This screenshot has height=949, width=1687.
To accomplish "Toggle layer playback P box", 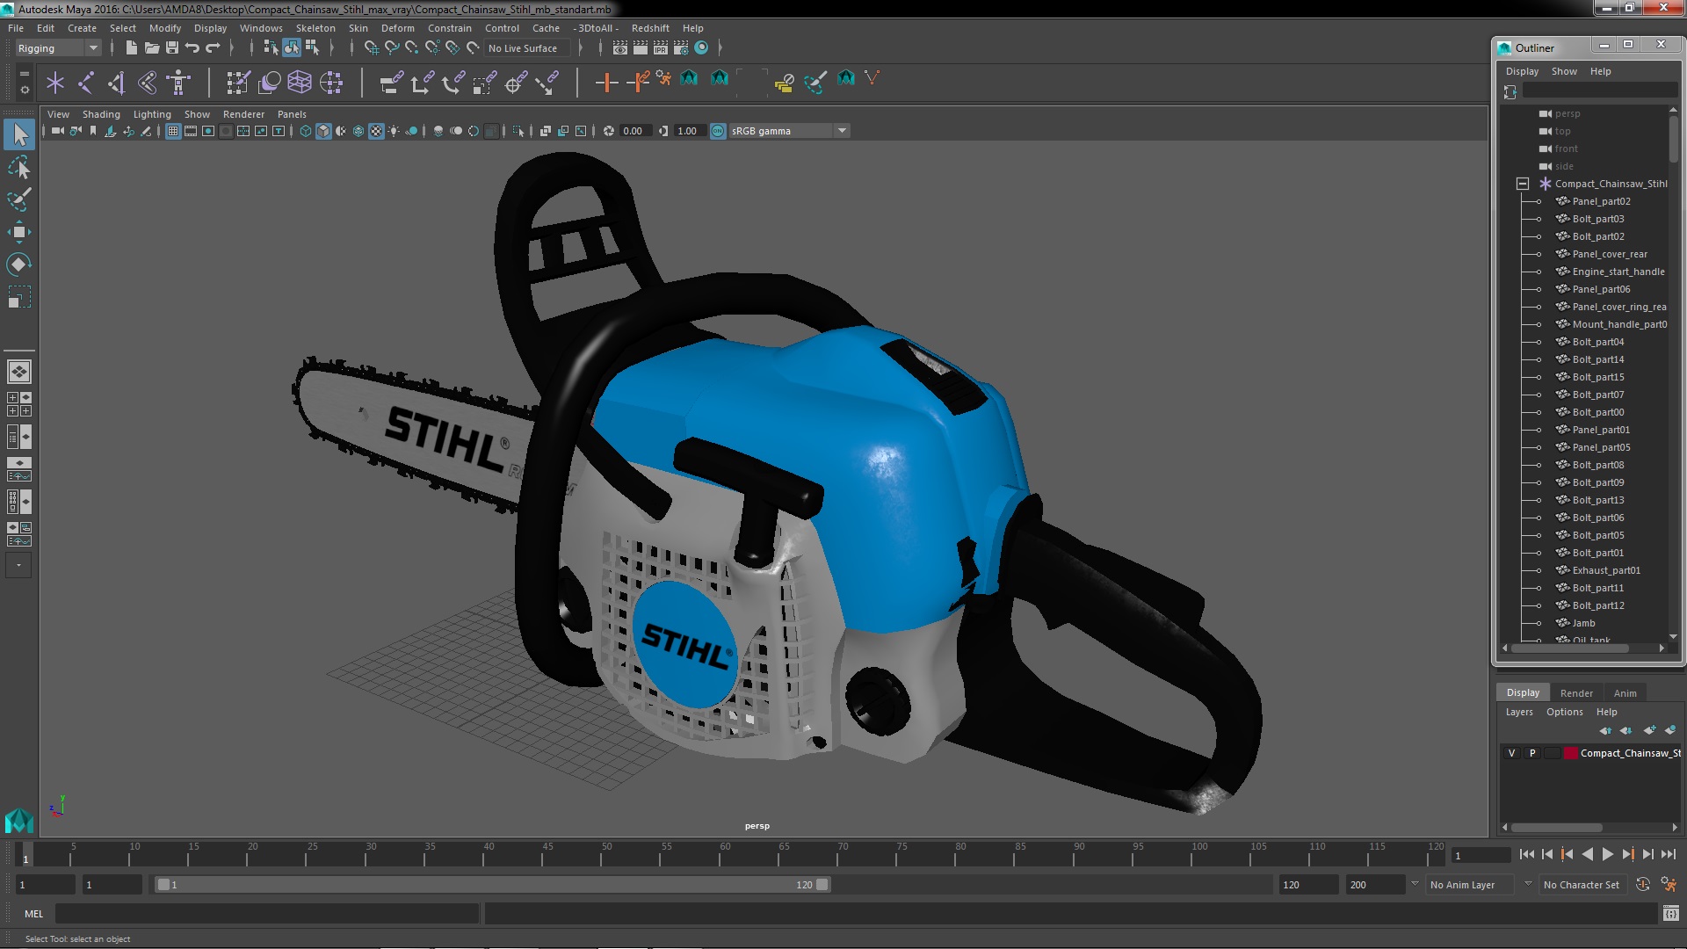I will (x=1532, y=753).
